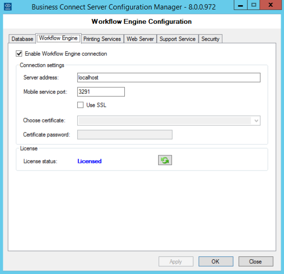Screen dimensions: 284x274
Task: Click the Choose certificate label
Action: (x=44, y=121)
